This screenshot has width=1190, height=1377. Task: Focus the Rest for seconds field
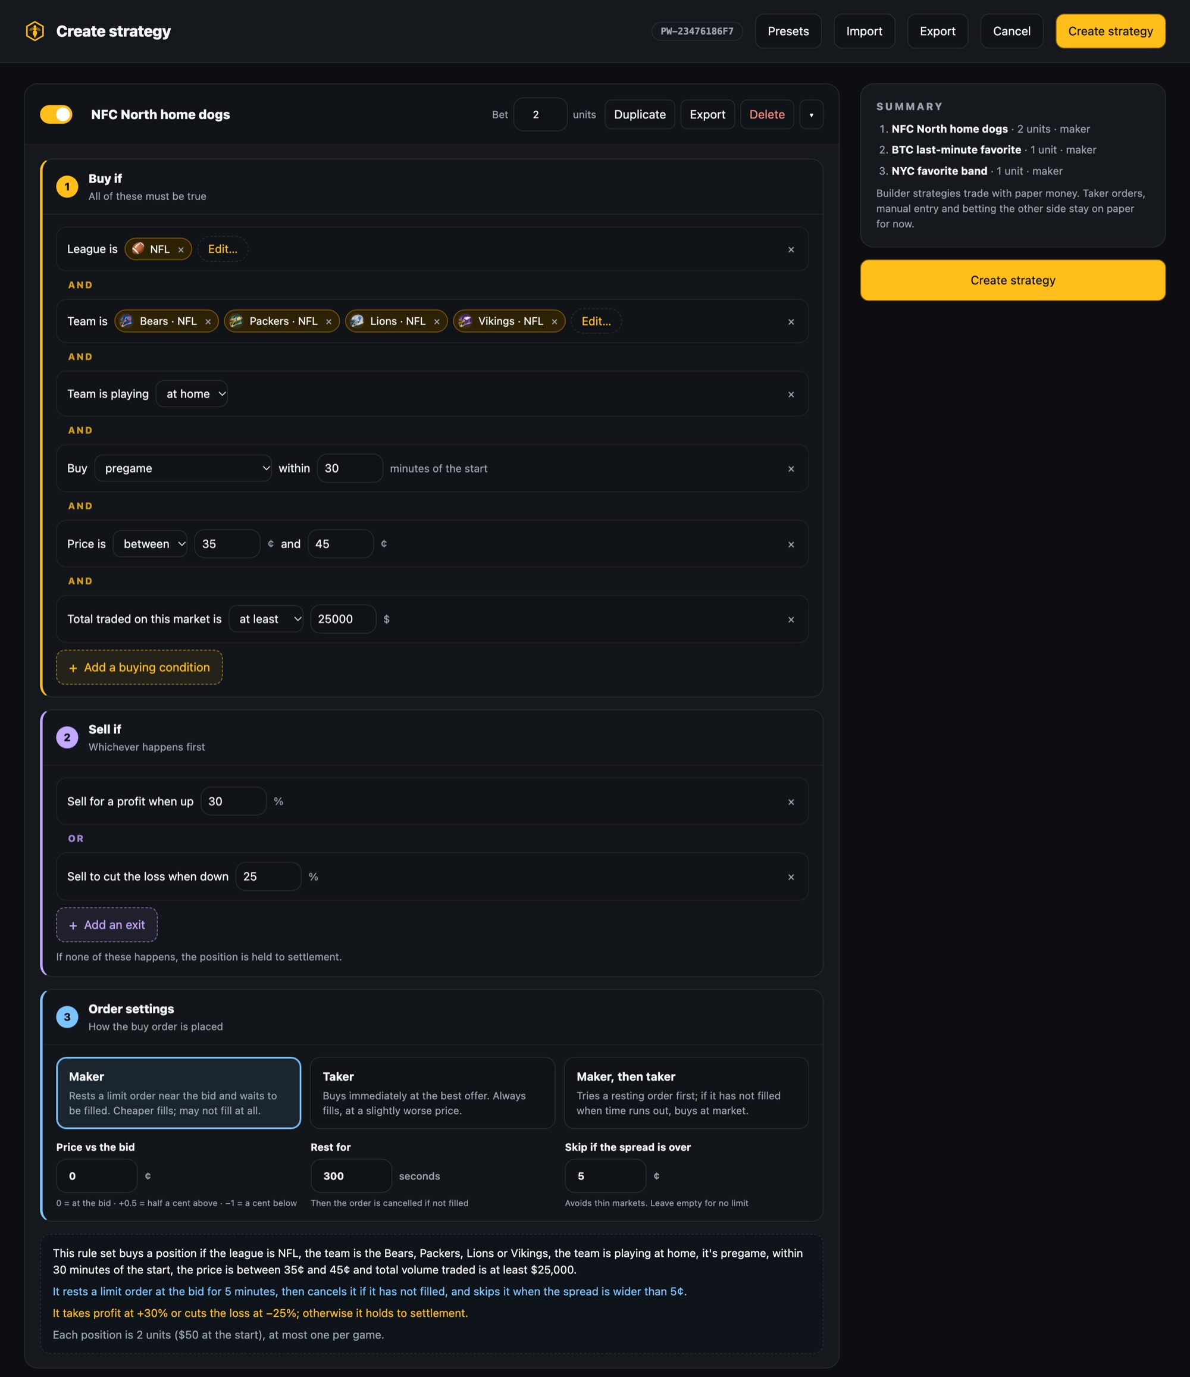(351, 1176)
